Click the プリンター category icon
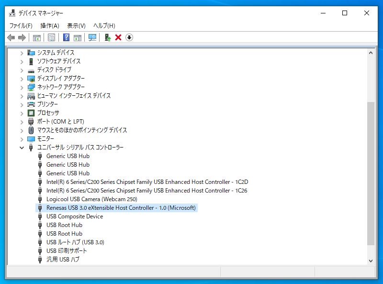 point(31,104)
